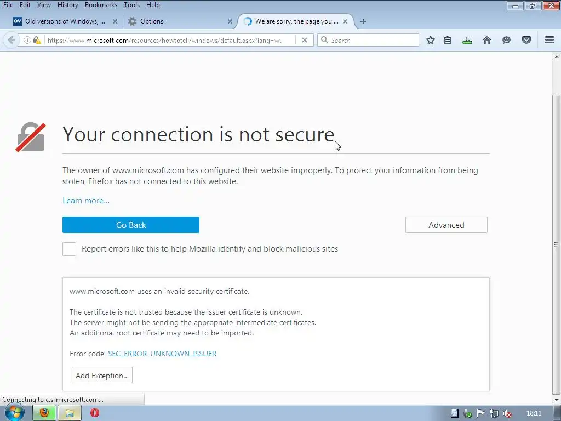Click the Windows Start orb
Image resolution: width=561 pixels, height=421 pixels.
[x=14, y=413]
